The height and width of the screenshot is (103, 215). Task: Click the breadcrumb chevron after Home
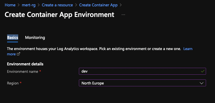[19, 5]
